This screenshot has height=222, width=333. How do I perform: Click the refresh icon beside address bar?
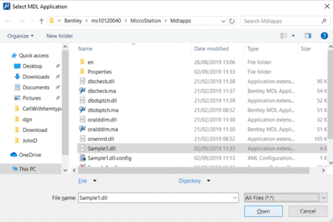tap(232, 21)
